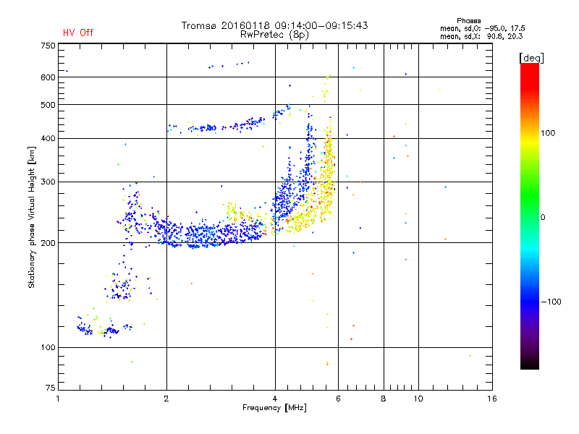579x434 pixels.
Task: Click the 2 label on the frequency axis
Action: click(x=166, y=399)
